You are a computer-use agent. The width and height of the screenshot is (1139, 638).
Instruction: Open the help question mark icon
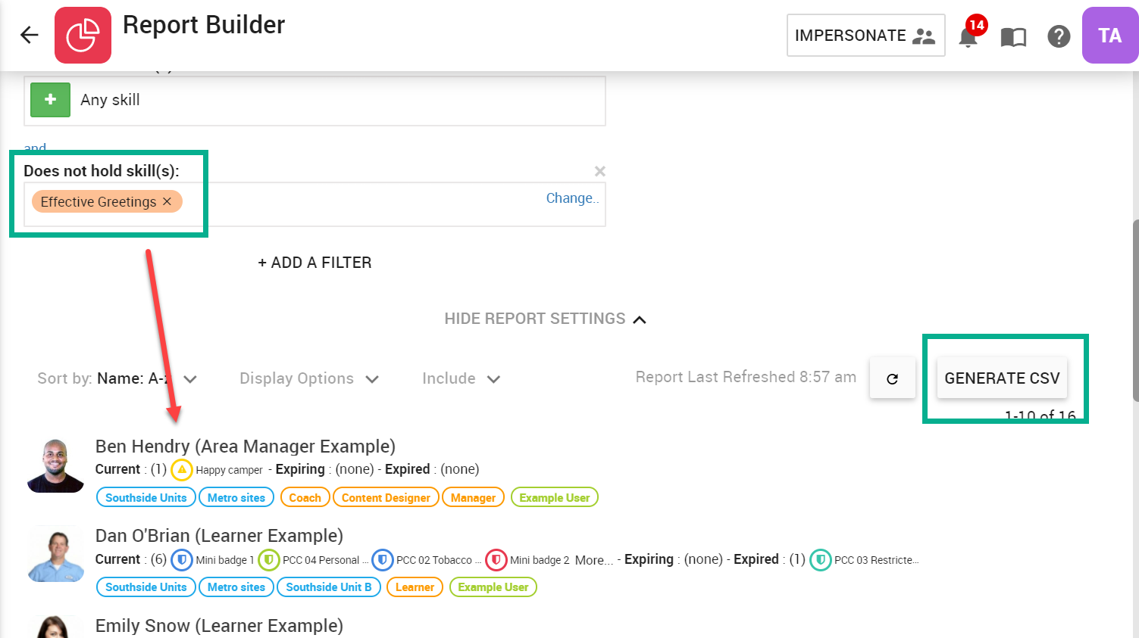point(1059,36)
